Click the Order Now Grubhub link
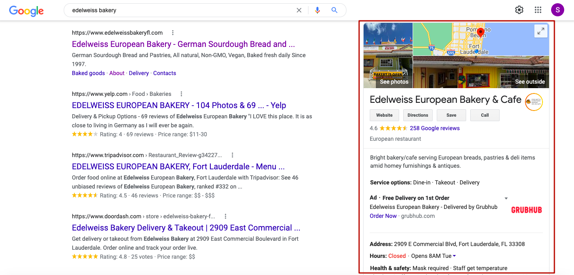This screenshot has width=574, height=275. (383, 216)
